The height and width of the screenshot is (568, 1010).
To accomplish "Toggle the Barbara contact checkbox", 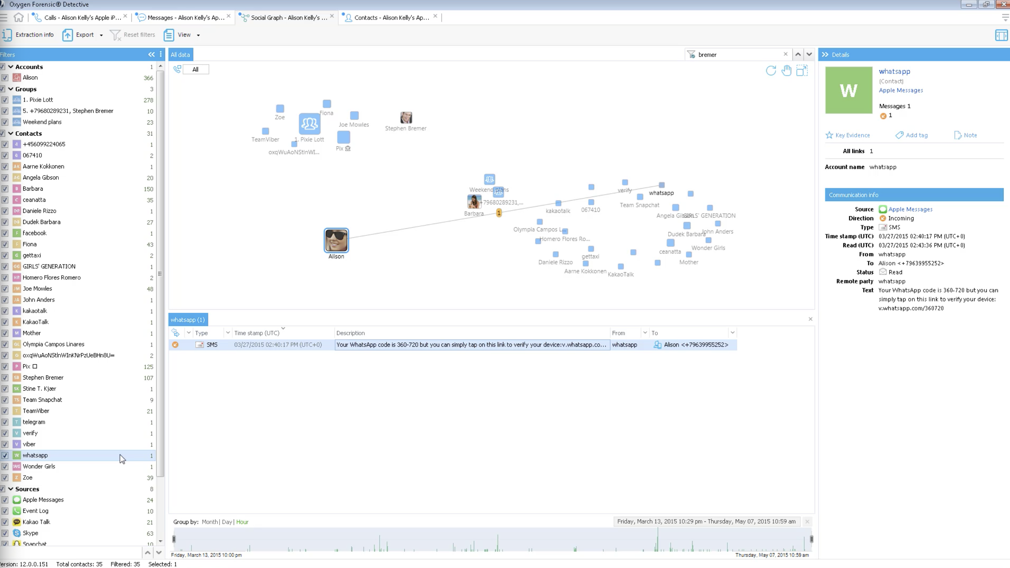I will pyautogui.click(x=5, y=189).
